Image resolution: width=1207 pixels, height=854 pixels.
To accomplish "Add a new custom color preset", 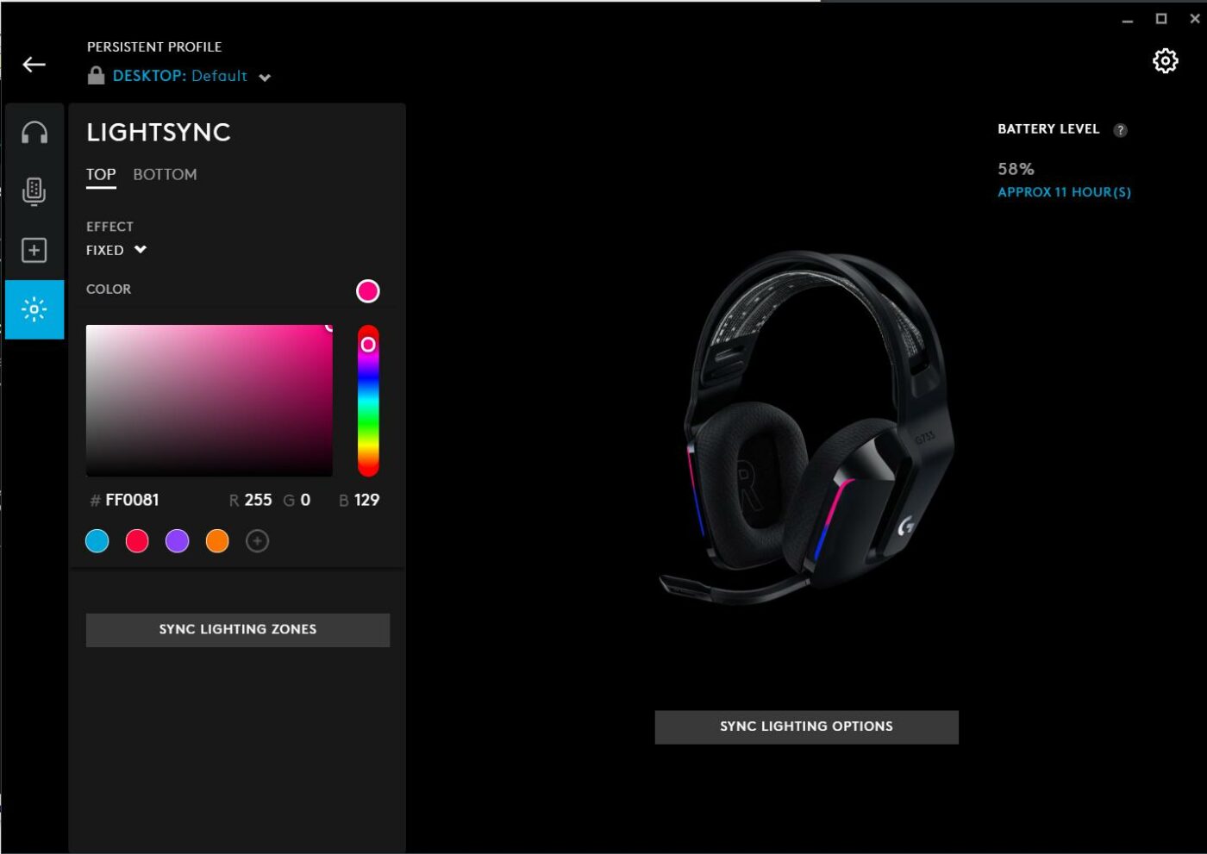I will coord(257,541).
